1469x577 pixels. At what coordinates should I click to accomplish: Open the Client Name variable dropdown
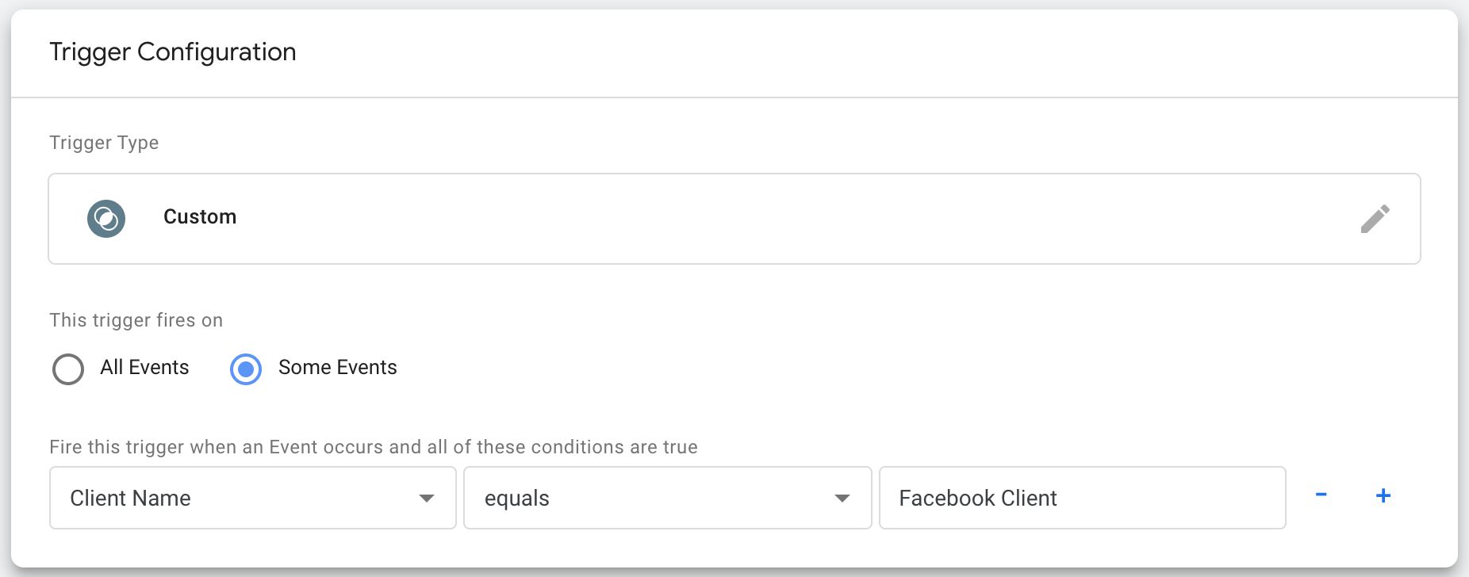point(252,498)
